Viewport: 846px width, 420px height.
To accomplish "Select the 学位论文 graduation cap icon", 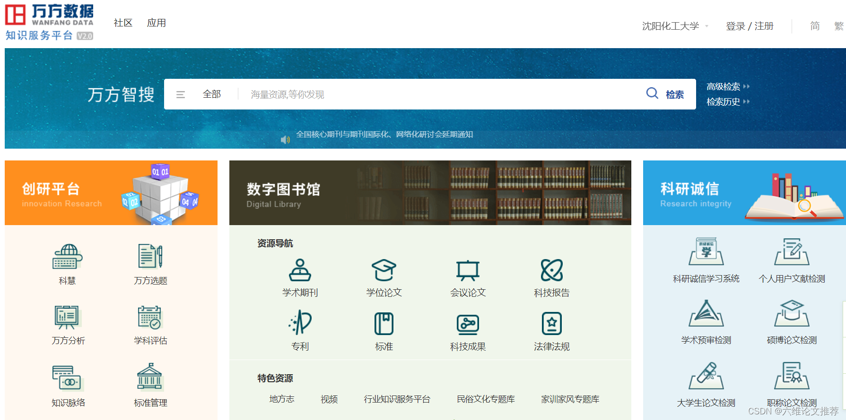I will 384,270.
